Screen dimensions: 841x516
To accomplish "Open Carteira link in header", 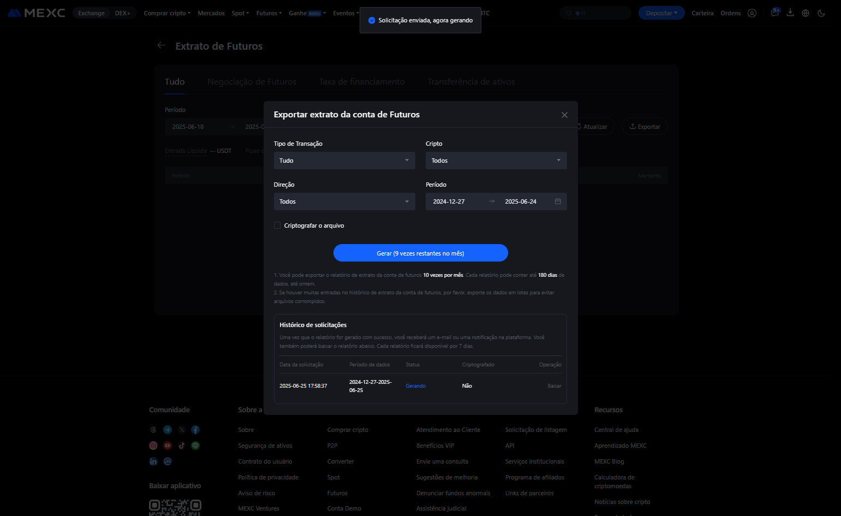I will (x=702, y=13).
